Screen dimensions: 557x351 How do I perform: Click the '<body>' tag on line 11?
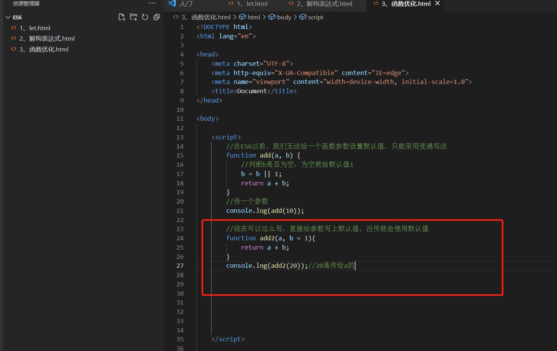click(207, 118)
